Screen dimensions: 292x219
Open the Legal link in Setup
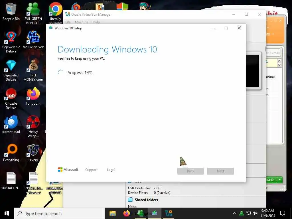[x=111, y=170]
